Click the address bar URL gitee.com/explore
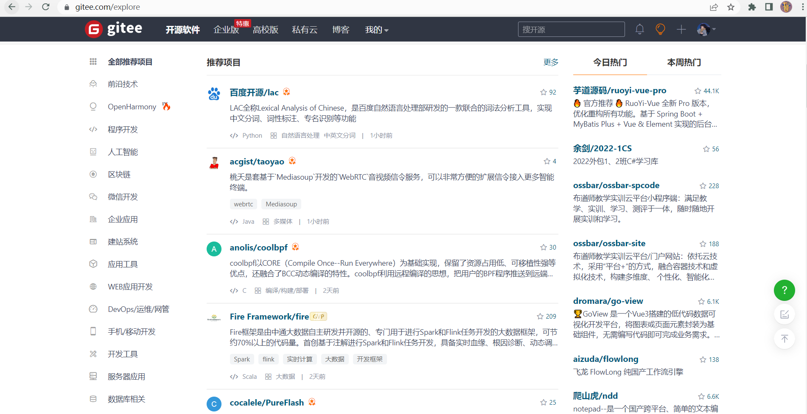The height and width of the screenshot is (414, 807). [x=108, y=7]
